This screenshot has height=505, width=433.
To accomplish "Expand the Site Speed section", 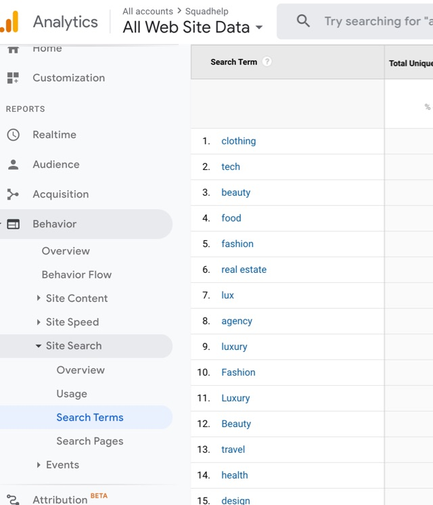I will click(x=39, y=322).
